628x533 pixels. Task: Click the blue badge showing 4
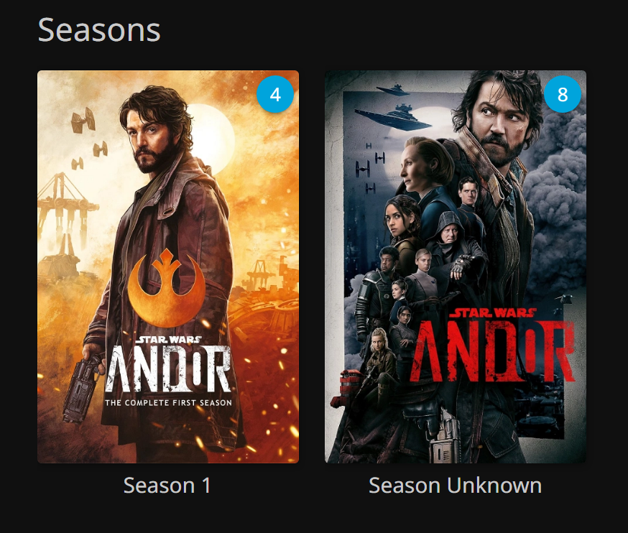tap(275, 95)
